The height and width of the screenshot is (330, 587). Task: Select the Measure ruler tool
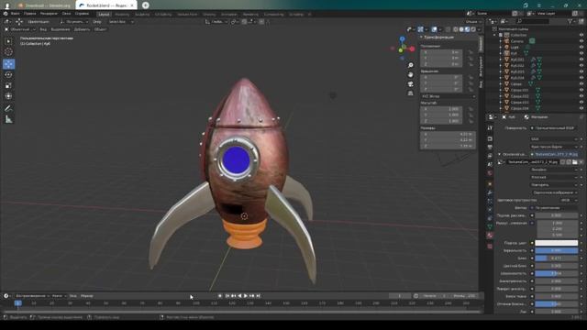(x=8, y=119)
